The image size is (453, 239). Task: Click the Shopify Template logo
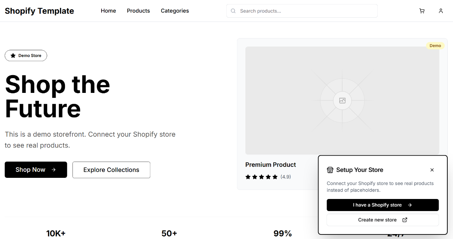click(x=39, y=11)
